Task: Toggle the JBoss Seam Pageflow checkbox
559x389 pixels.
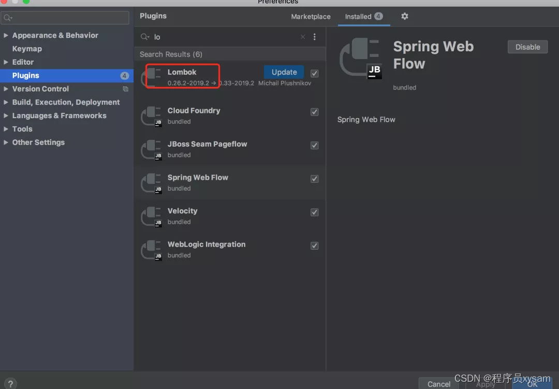Action: pos(315,146)
